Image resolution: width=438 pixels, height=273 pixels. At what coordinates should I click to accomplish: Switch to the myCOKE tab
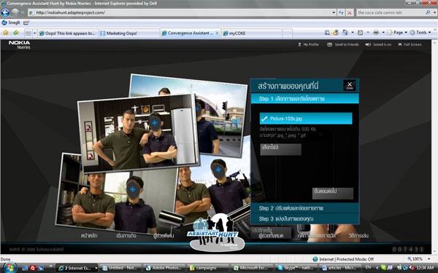coord(252,33)
